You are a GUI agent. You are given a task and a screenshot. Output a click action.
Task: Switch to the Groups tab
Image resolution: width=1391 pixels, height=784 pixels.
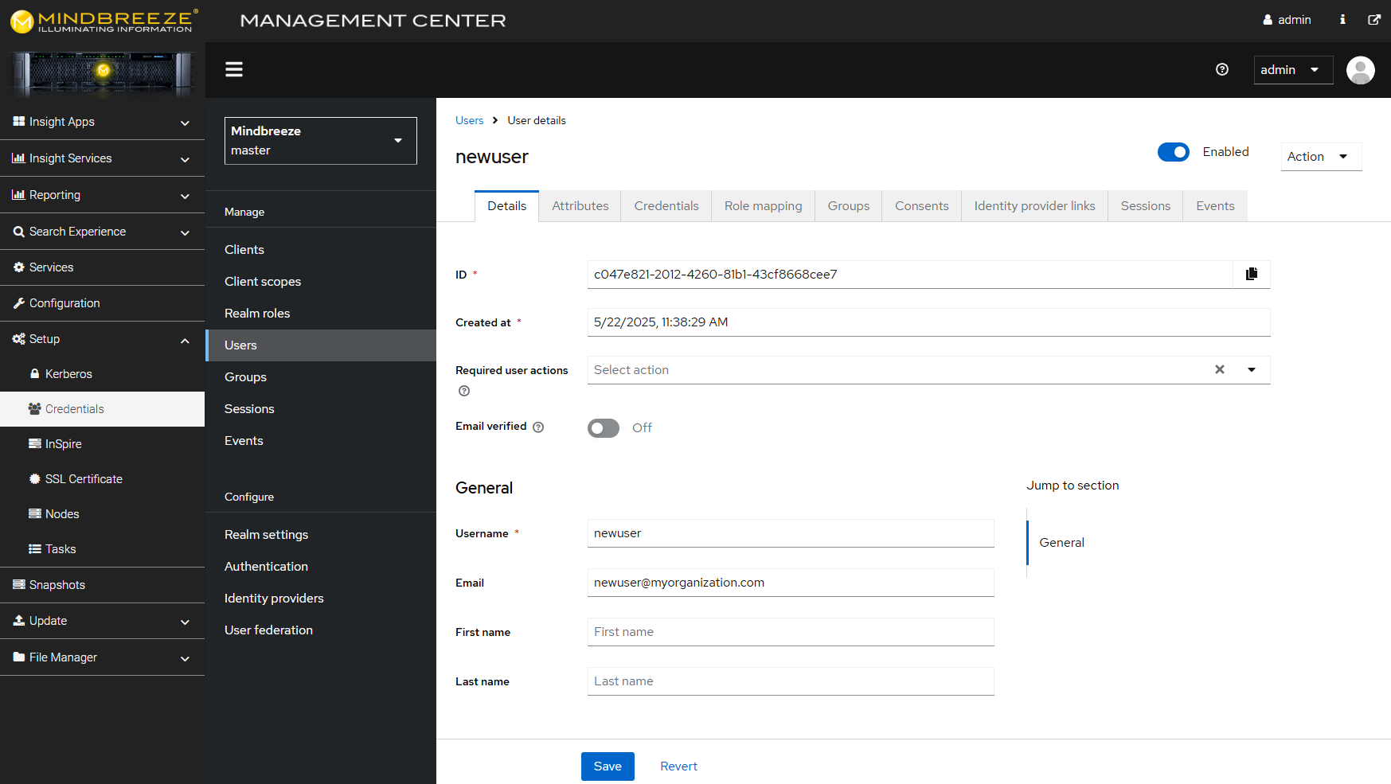click(x=848, y=206)
